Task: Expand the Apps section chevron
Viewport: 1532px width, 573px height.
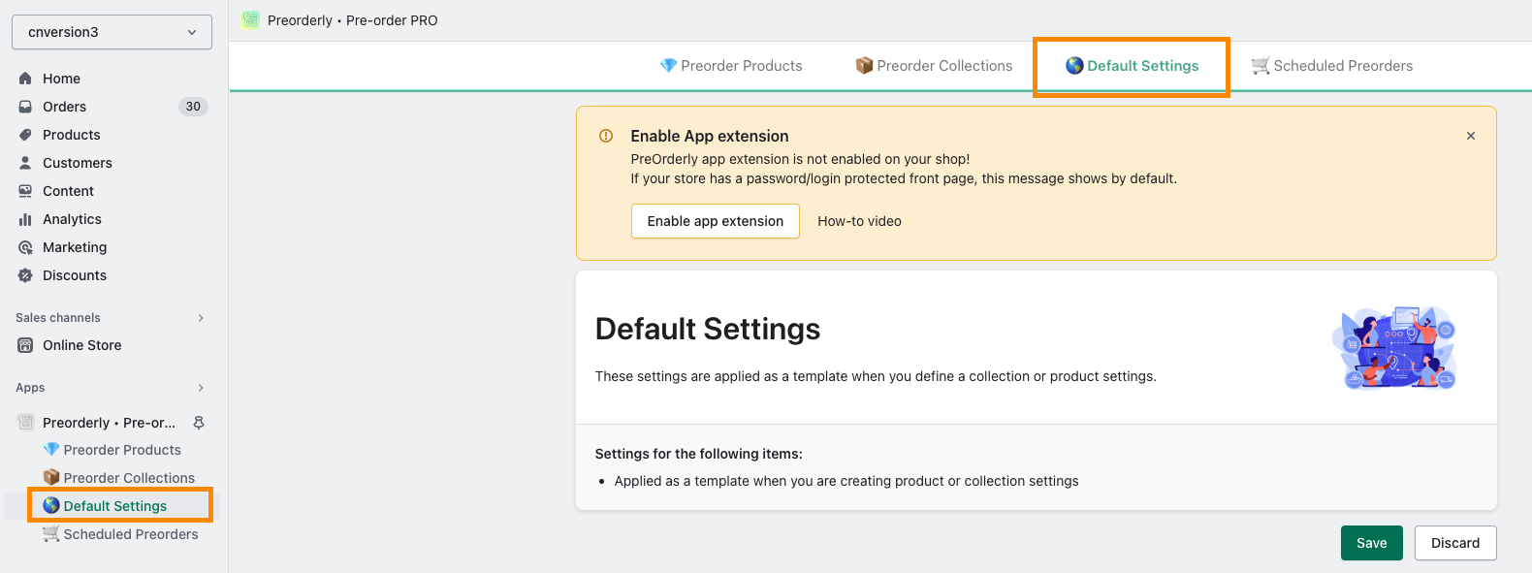Action: [x=201, y=388]
